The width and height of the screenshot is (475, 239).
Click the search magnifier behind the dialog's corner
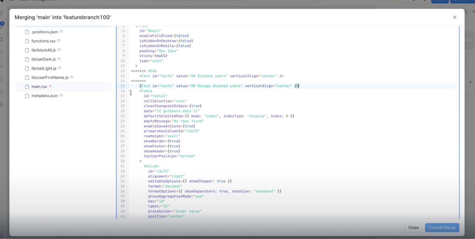point(466,12)
